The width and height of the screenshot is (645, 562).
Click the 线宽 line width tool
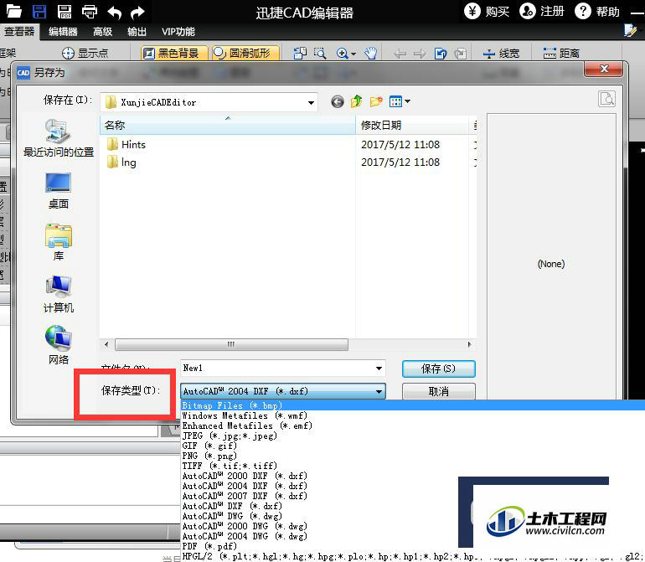502,54
